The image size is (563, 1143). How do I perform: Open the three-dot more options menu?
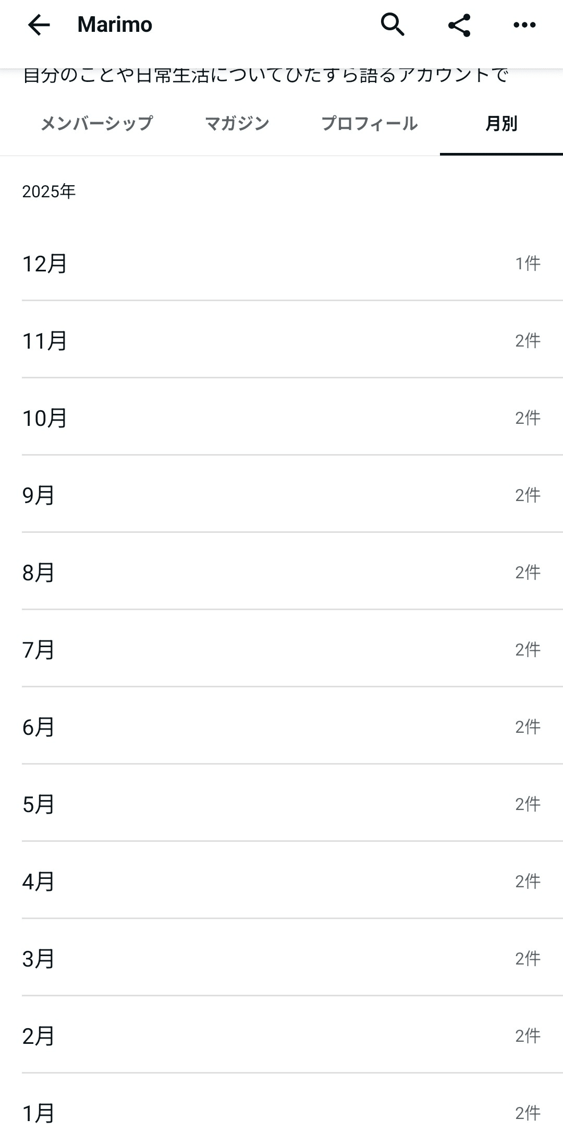coord(524,25)
